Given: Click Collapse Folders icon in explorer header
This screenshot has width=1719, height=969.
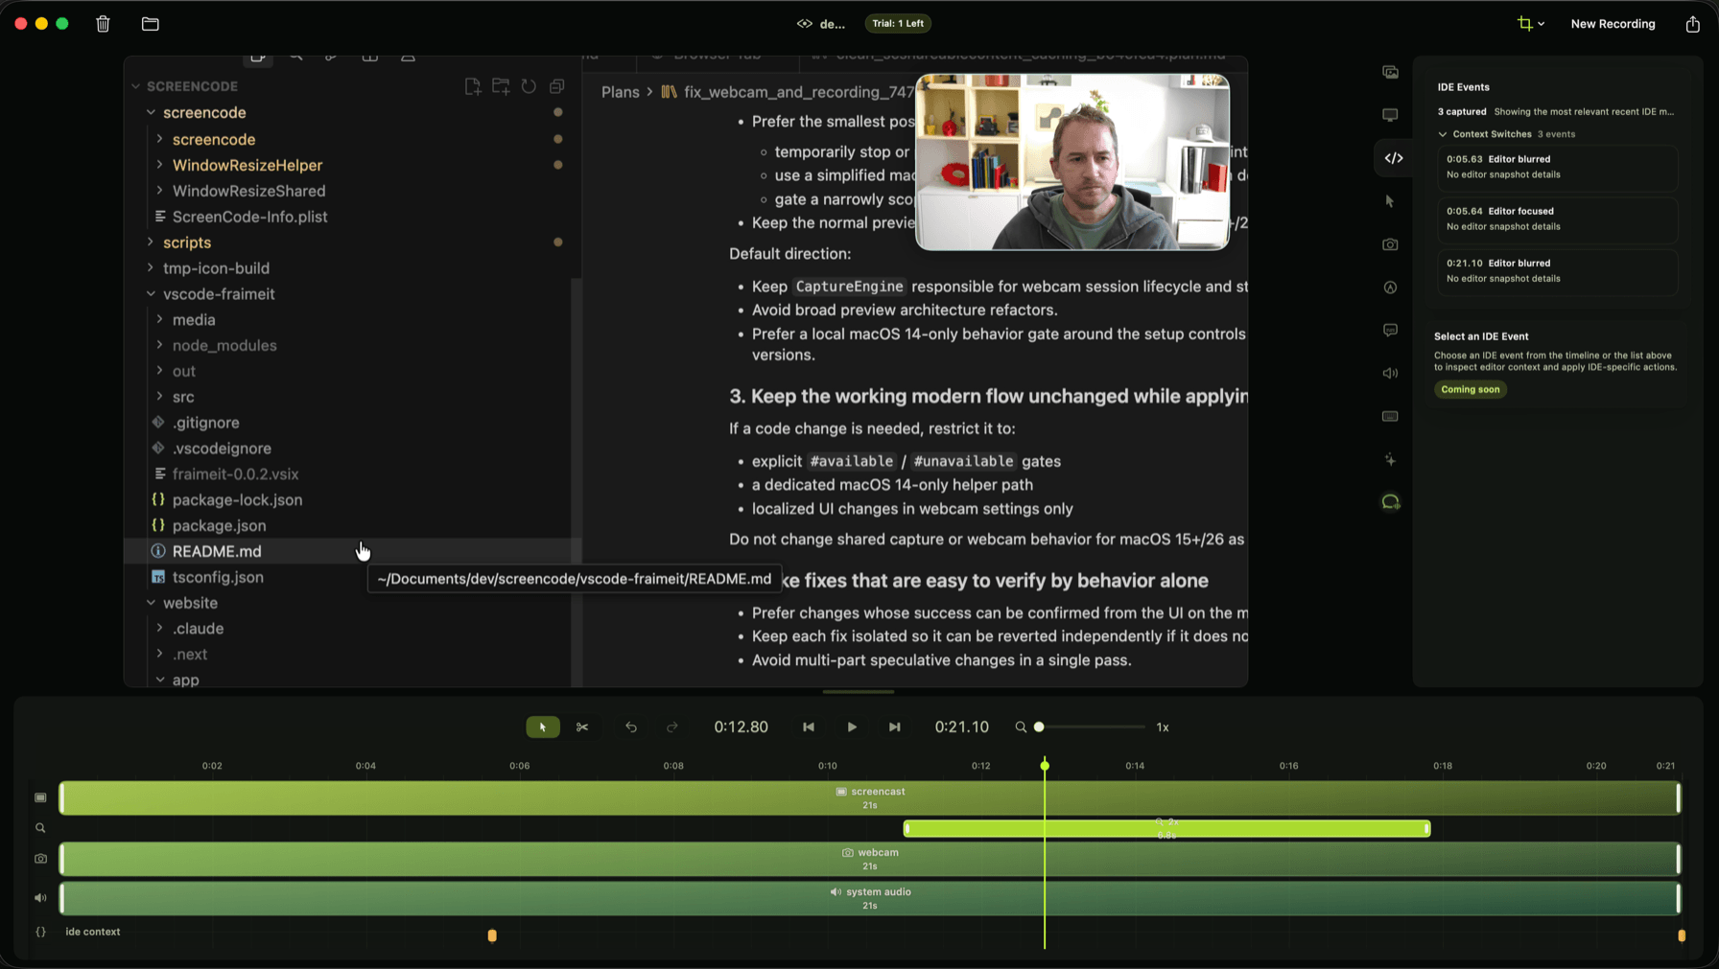Looking at the screenshot, I should (x=556, y=86).
